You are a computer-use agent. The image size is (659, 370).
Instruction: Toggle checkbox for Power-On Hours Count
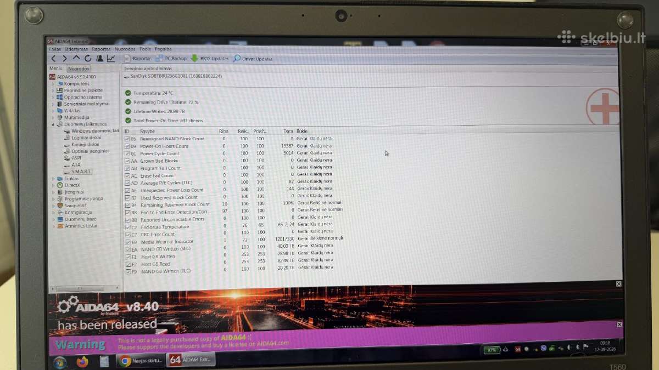tap(127, 146)
